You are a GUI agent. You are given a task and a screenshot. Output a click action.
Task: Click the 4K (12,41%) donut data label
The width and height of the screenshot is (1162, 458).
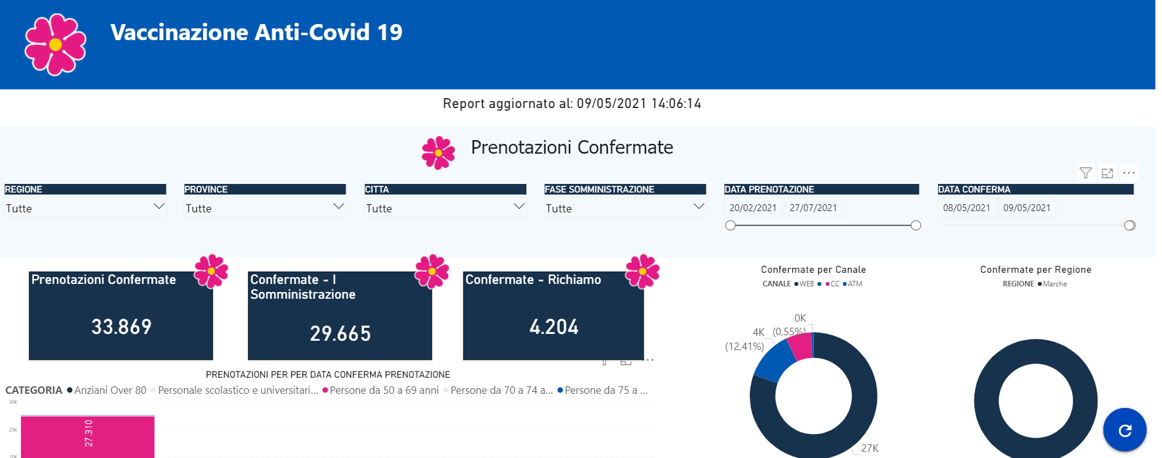745,339
